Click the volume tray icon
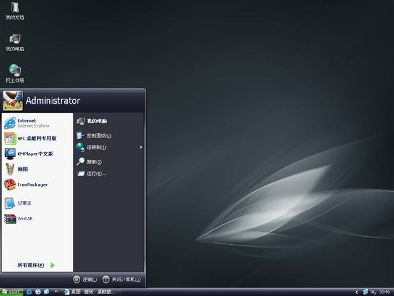The height and width of the screenshot is (296, 394). (x=373, y=292)
